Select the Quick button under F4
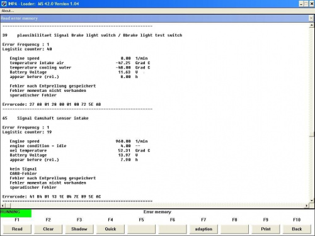The width and height of the screenshot is (315, 236). click(110, 229)
